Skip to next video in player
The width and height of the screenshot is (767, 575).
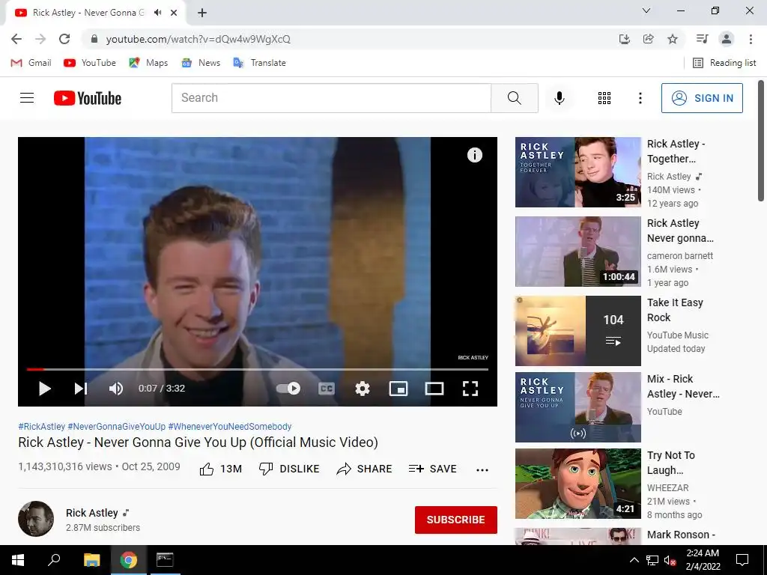click(81, 389)
